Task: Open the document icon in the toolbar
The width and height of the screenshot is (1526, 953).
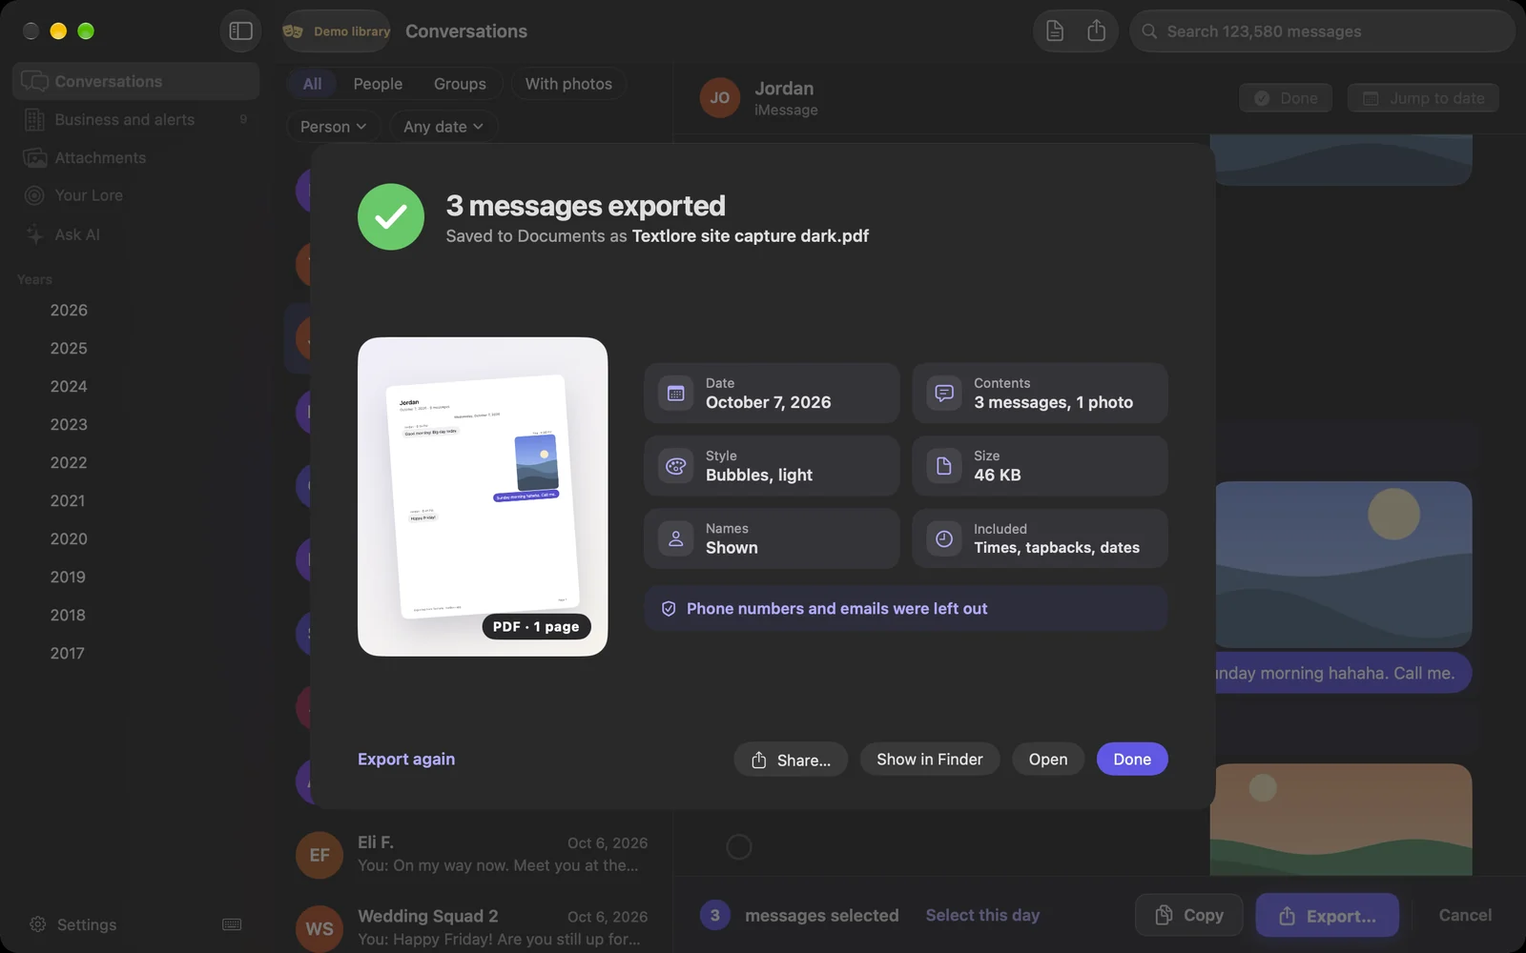Action: [x=1055, y=31]
